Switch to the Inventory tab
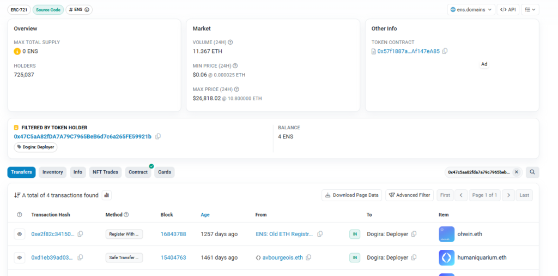The width and height of the screenshot is (558, 276). [53, 172]
